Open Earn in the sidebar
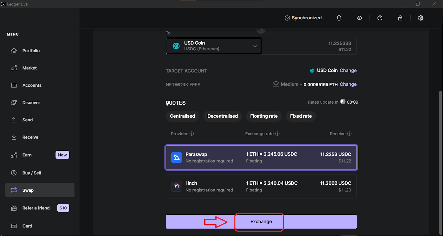This screenshot has height=236, width=443. [x=40, y=155]
